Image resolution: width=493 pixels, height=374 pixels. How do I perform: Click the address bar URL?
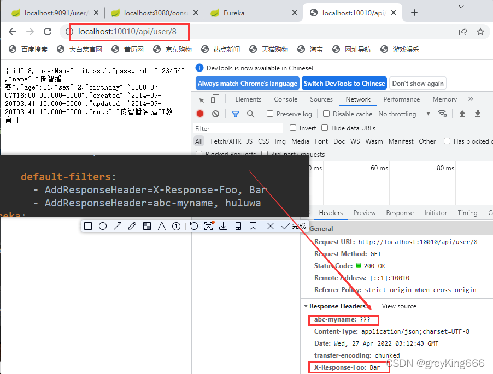point(127,32)
